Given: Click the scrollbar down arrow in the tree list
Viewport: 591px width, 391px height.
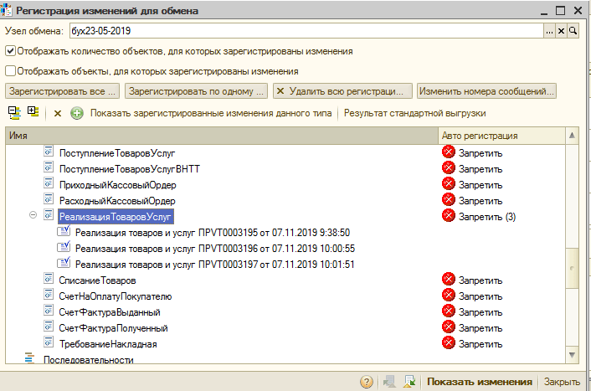Looking at the screenshot, I should (573, 358).
